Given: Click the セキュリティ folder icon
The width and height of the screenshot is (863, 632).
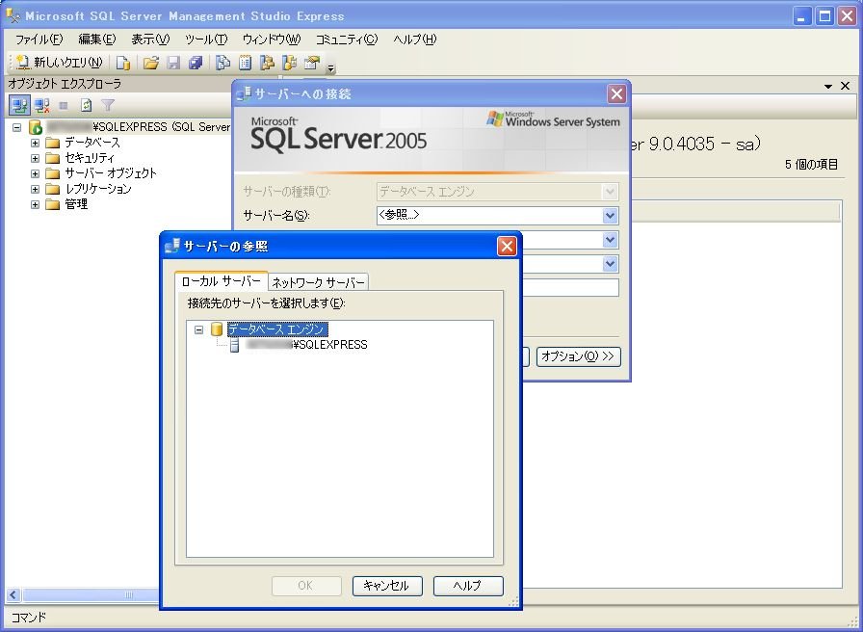Looking at the screenshot, I should 52,159.
